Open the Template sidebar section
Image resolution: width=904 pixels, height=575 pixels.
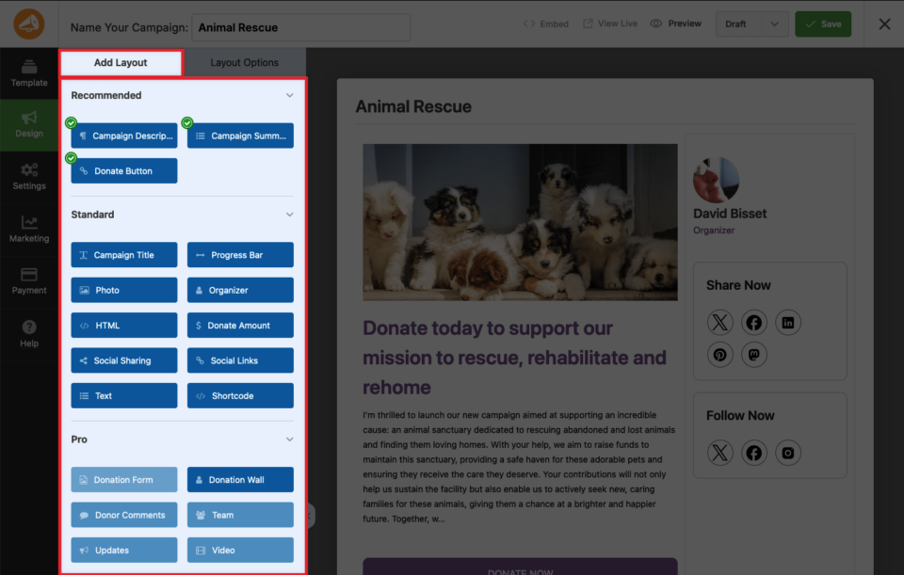tap(29, 73)
